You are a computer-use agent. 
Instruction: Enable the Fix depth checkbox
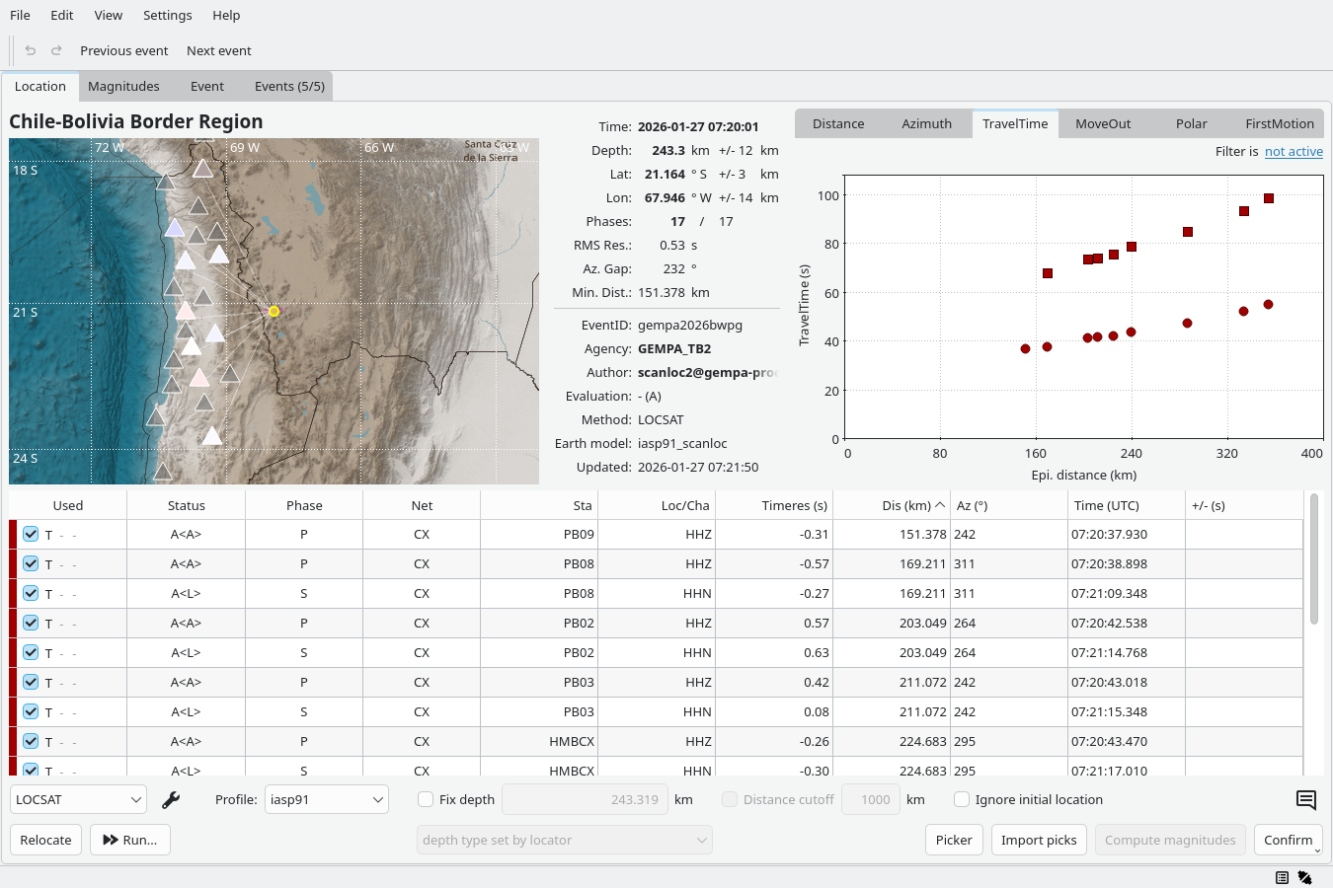(427, 800)
